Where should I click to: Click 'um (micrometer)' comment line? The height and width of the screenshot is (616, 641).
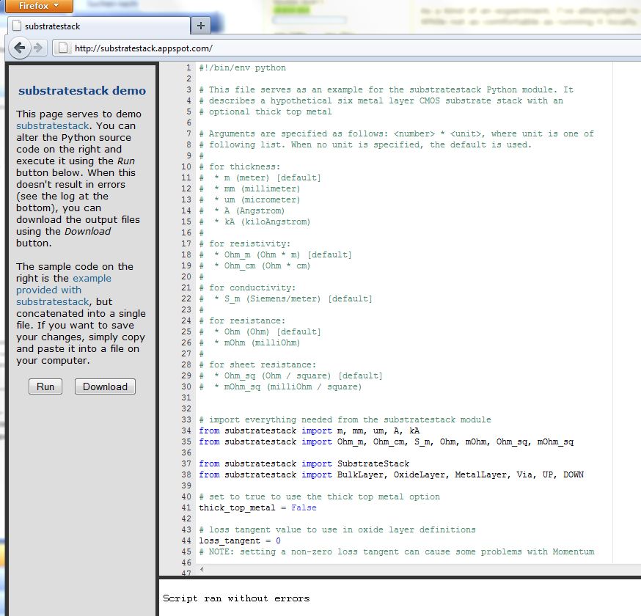[x=250, y=200]
